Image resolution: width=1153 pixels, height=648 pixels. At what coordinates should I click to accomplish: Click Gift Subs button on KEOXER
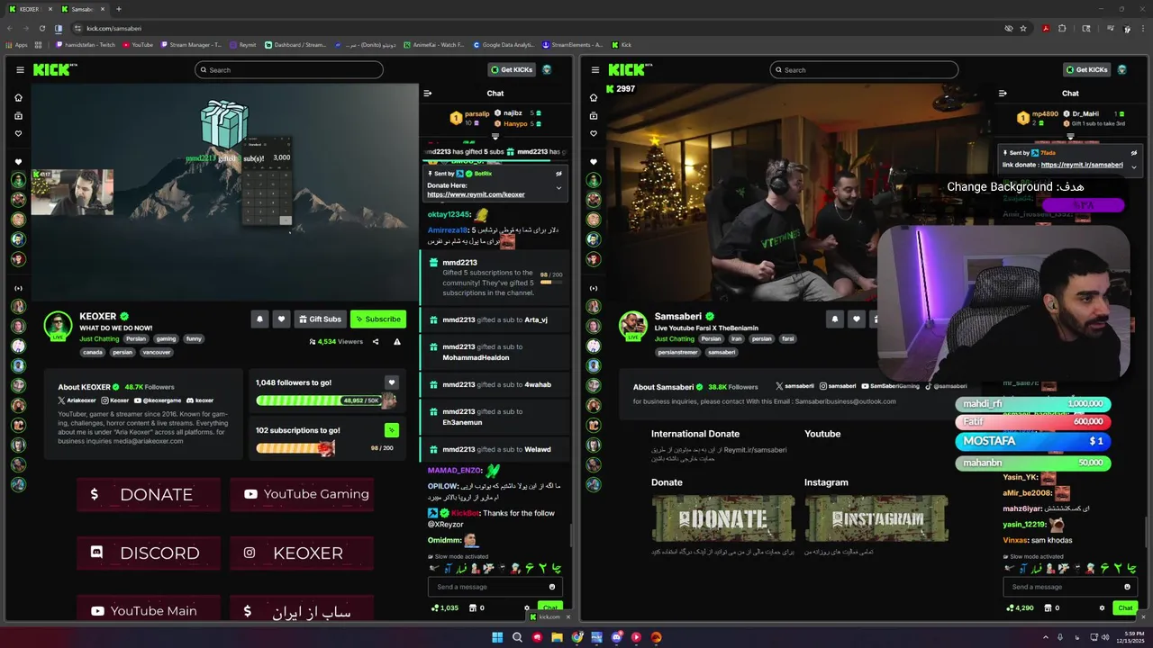320,319
